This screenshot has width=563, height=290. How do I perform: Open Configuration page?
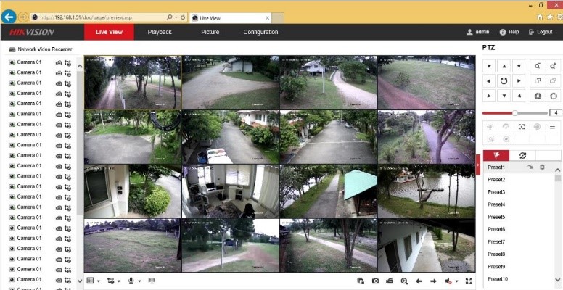coord(260,32)
